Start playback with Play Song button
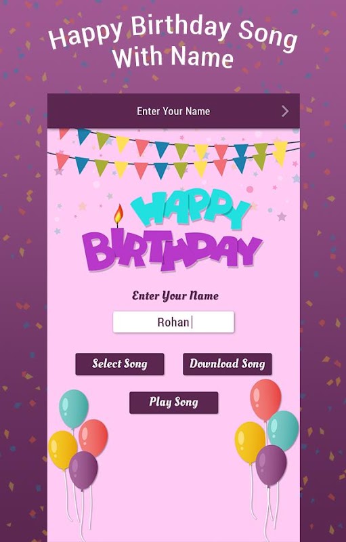The height and width of the screenshot is (542, 346). pos(174,402)
